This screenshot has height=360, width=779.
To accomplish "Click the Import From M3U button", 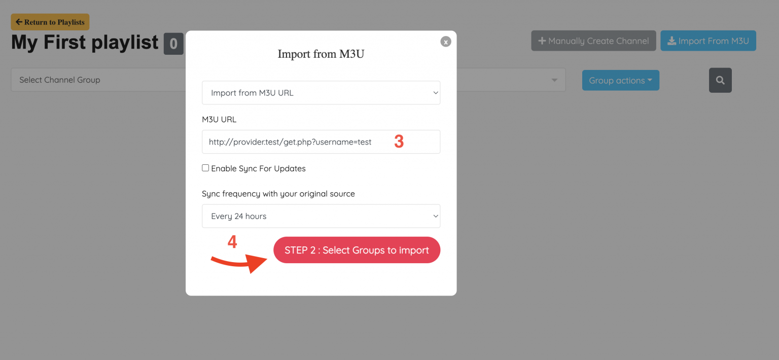I will [x=708, y=41].
